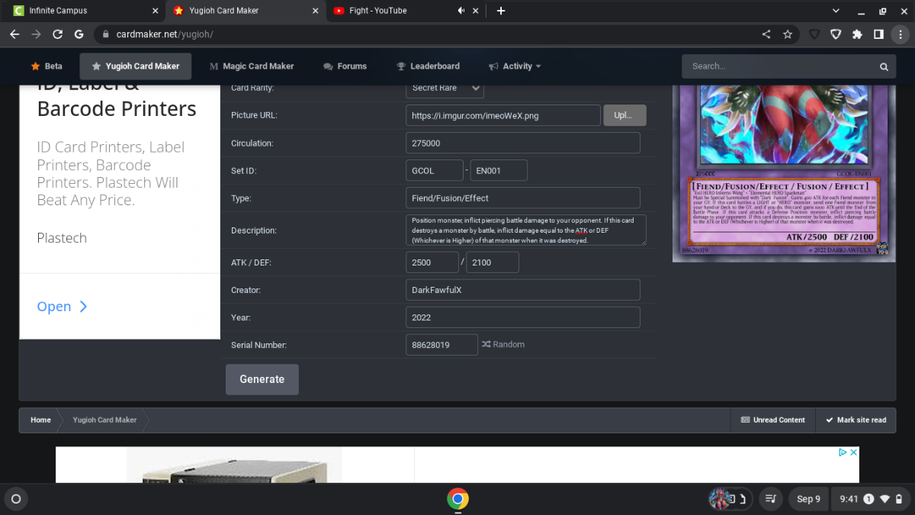Open the Beta nav item
Image resolution: width=915 pixels, height=515 pixels.
pyautogui.click(x=47, y=66)
